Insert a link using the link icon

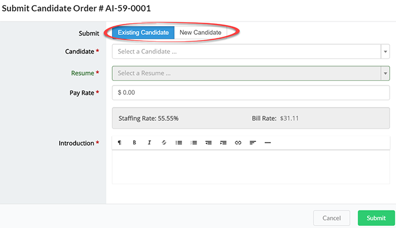coord(238,142)
